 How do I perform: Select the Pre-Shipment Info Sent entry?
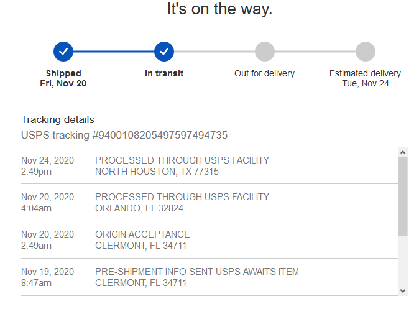209,277
